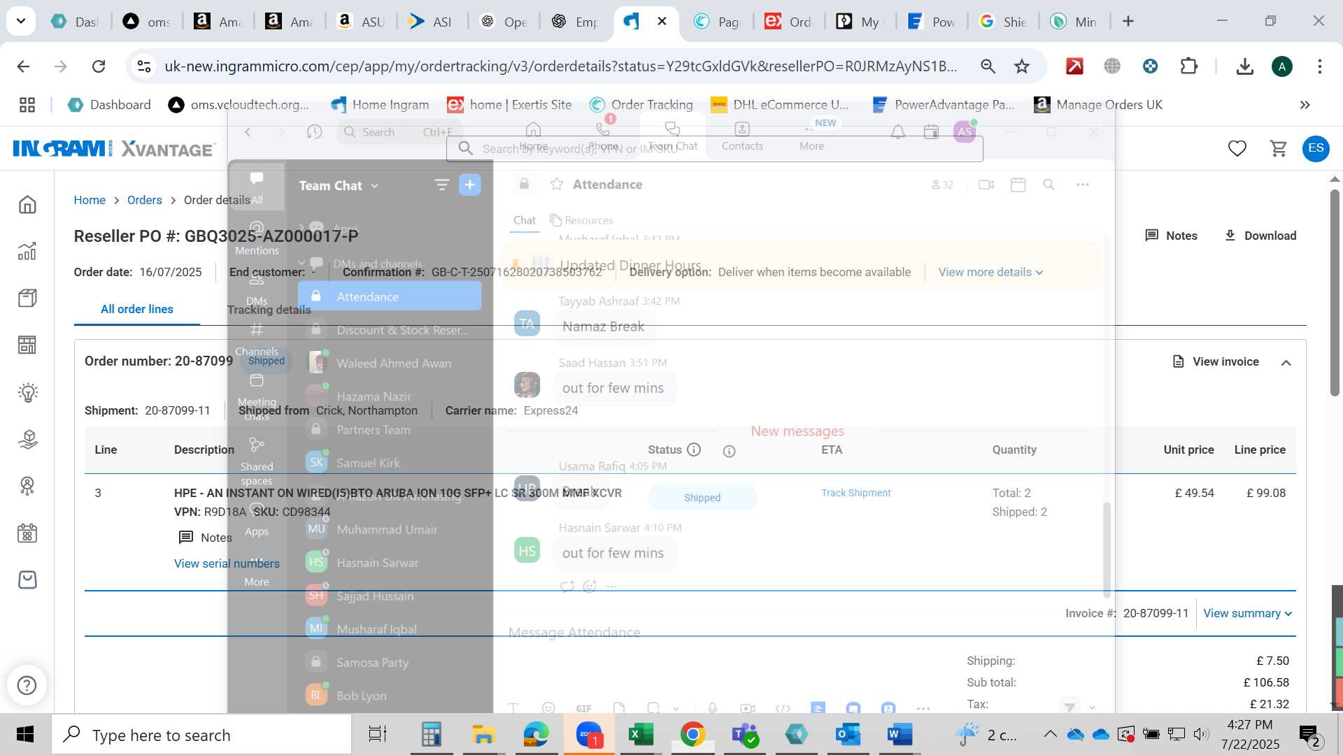The image size is (1343, 755).
Task: Open Zoom from the taskbar
Action: [589, 735]
